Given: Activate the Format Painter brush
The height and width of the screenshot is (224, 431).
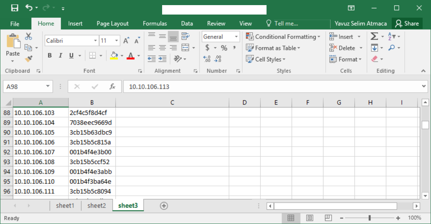Looking at the screenshot, I should (x=29, y=59).
